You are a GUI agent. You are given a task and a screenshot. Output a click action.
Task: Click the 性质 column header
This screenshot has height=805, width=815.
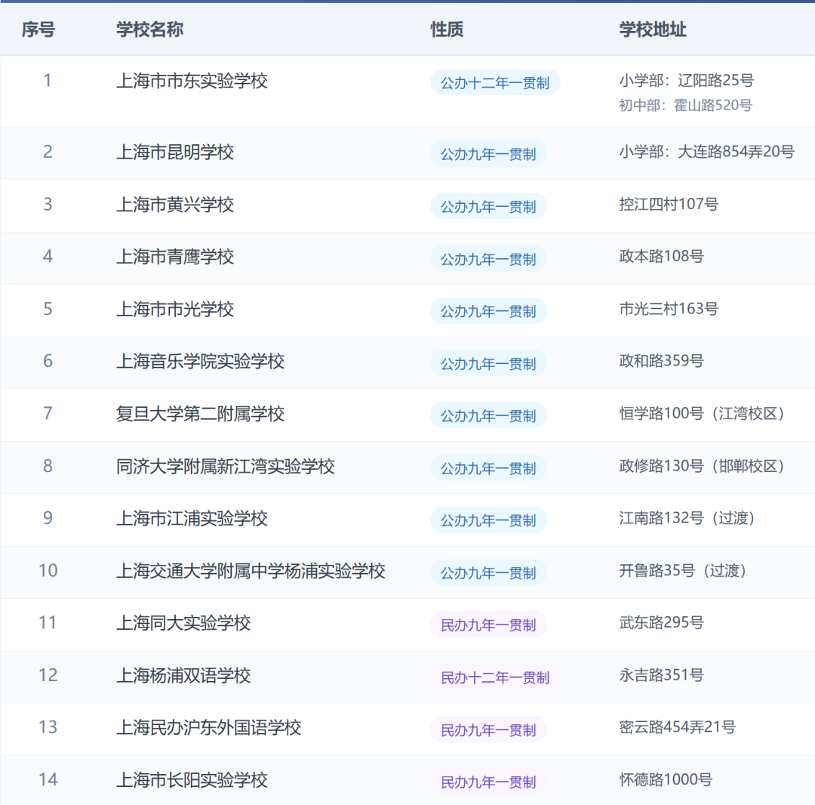[x=447, y=29]
